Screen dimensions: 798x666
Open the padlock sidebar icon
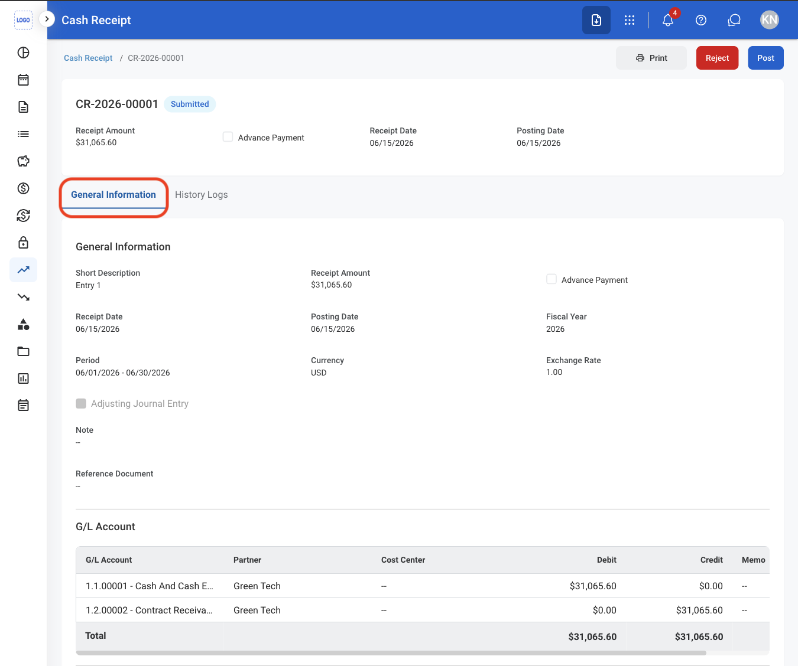click(x=23, y=243)
